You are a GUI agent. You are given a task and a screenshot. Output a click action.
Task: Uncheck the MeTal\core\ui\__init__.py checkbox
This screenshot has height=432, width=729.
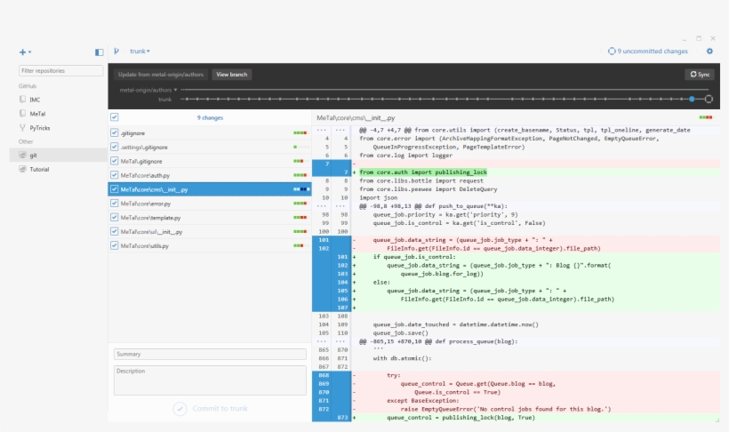point(115,231)
